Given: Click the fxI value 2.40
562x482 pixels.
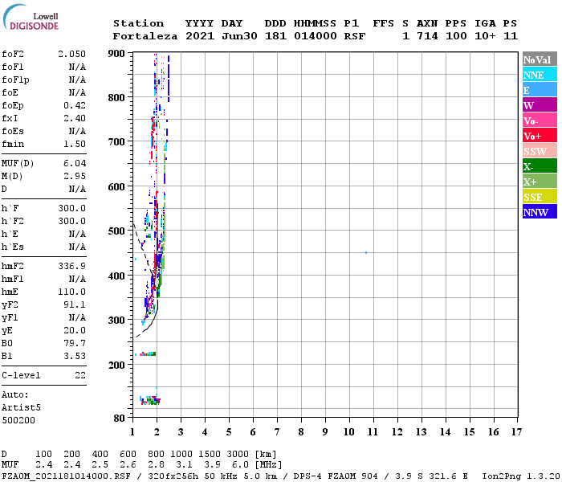Looking at the screenshot, I should (75, 118).
